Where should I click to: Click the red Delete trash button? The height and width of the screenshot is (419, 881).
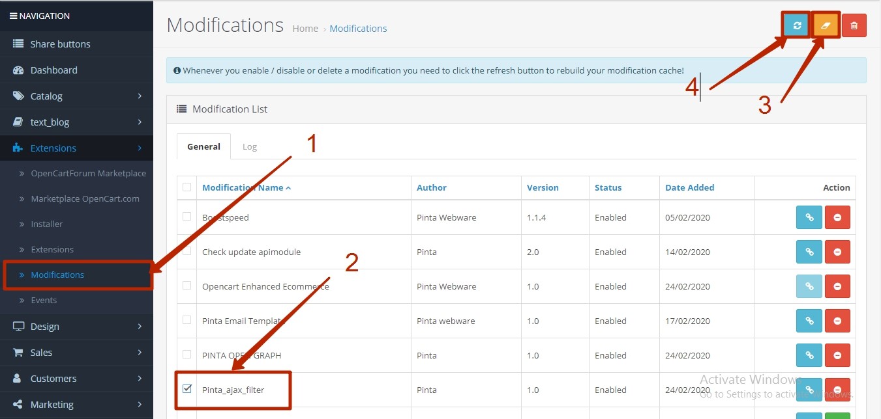click(x=854, y=26)
